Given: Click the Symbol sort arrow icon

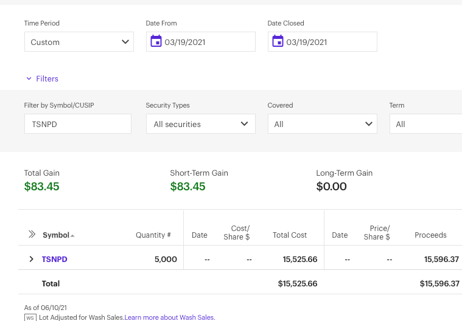Looking at the screenshot, I should [72, 235].
